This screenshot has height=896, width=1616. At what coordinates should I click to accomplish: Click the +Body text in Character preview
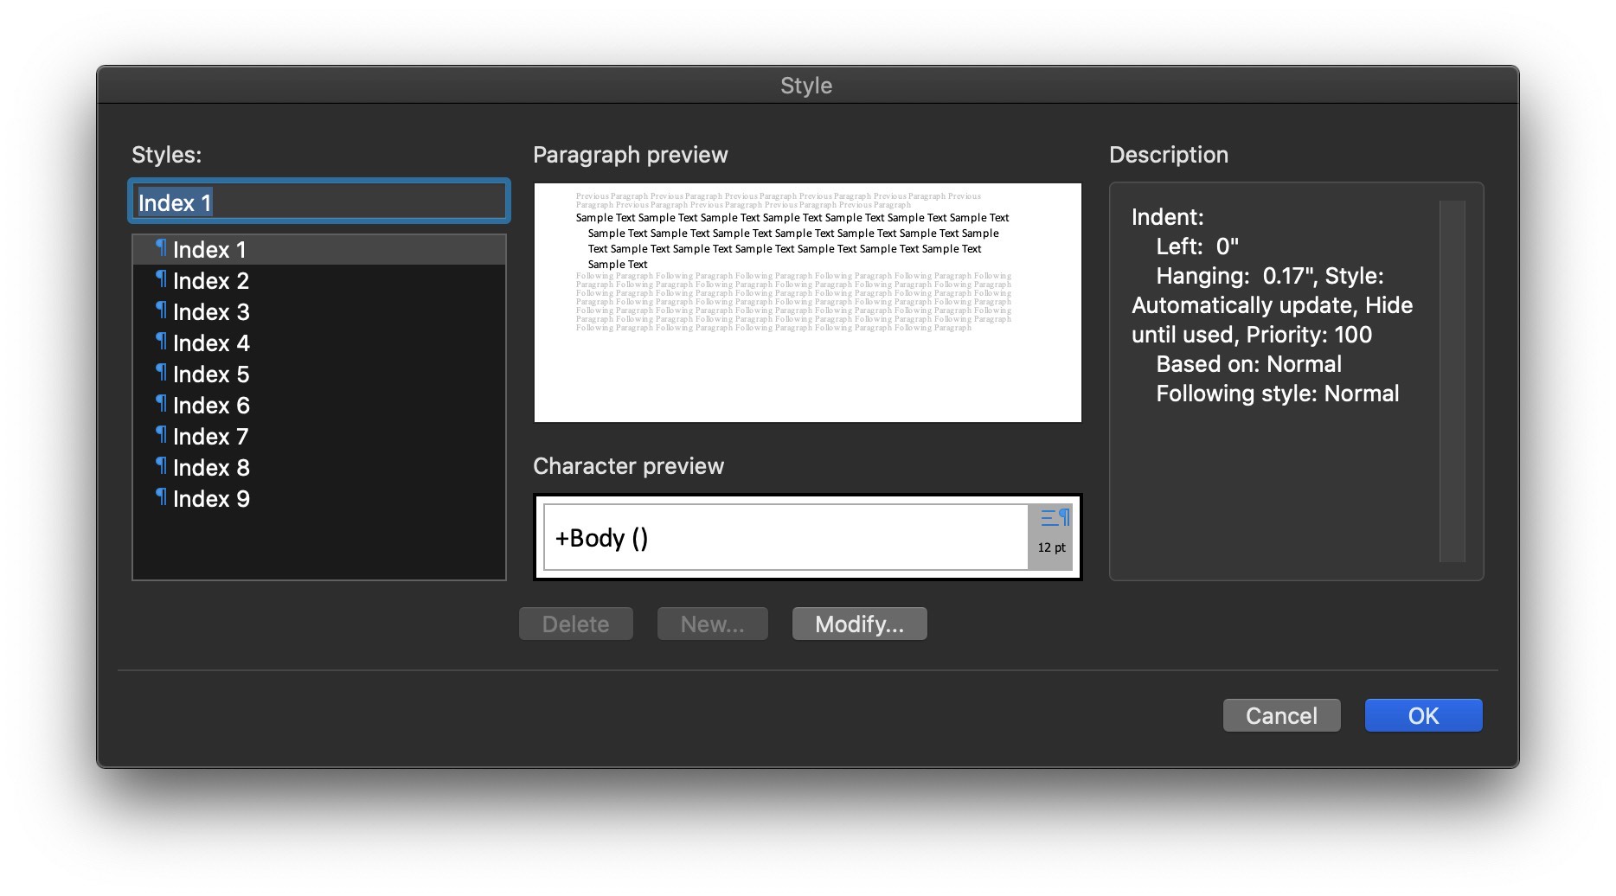[600, 538]
